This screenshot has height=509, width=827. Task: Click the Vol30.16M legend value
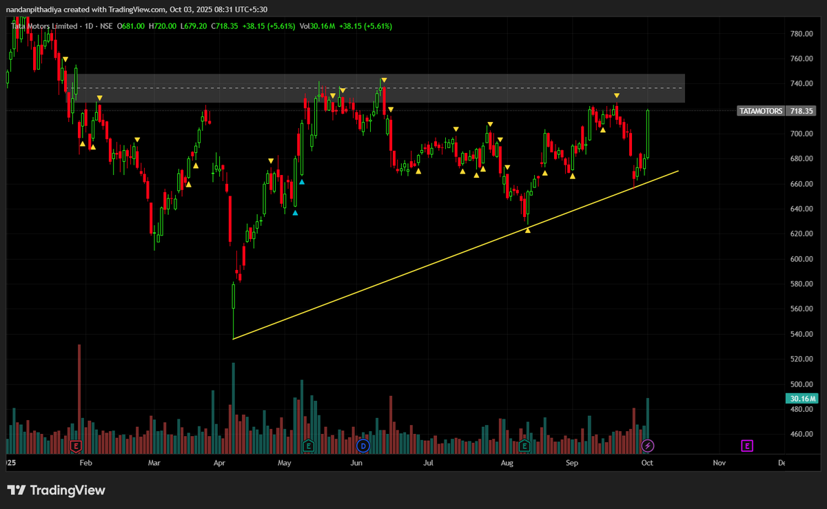318,26
